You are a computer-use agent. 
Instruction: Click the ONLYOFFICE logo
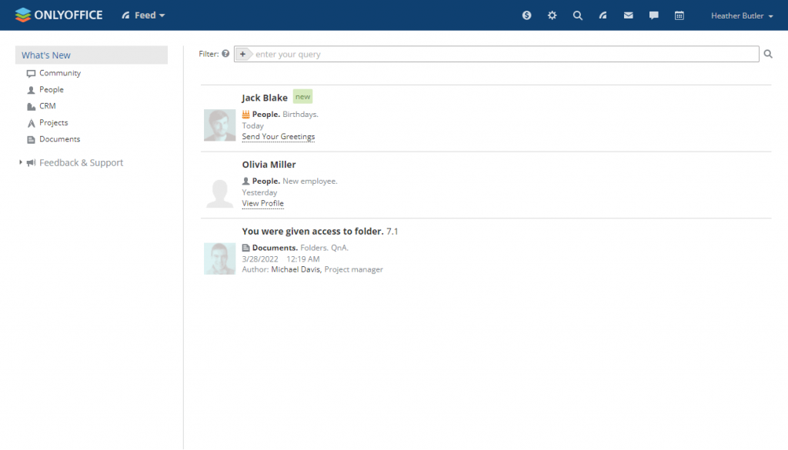tap(58, 14)
